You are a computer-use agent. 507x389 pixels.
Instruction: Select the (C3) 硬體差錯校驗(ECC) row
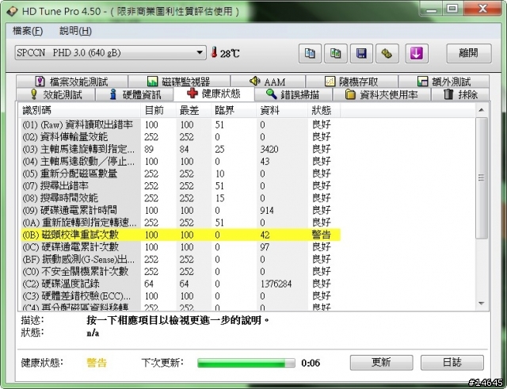click(181, 296)
